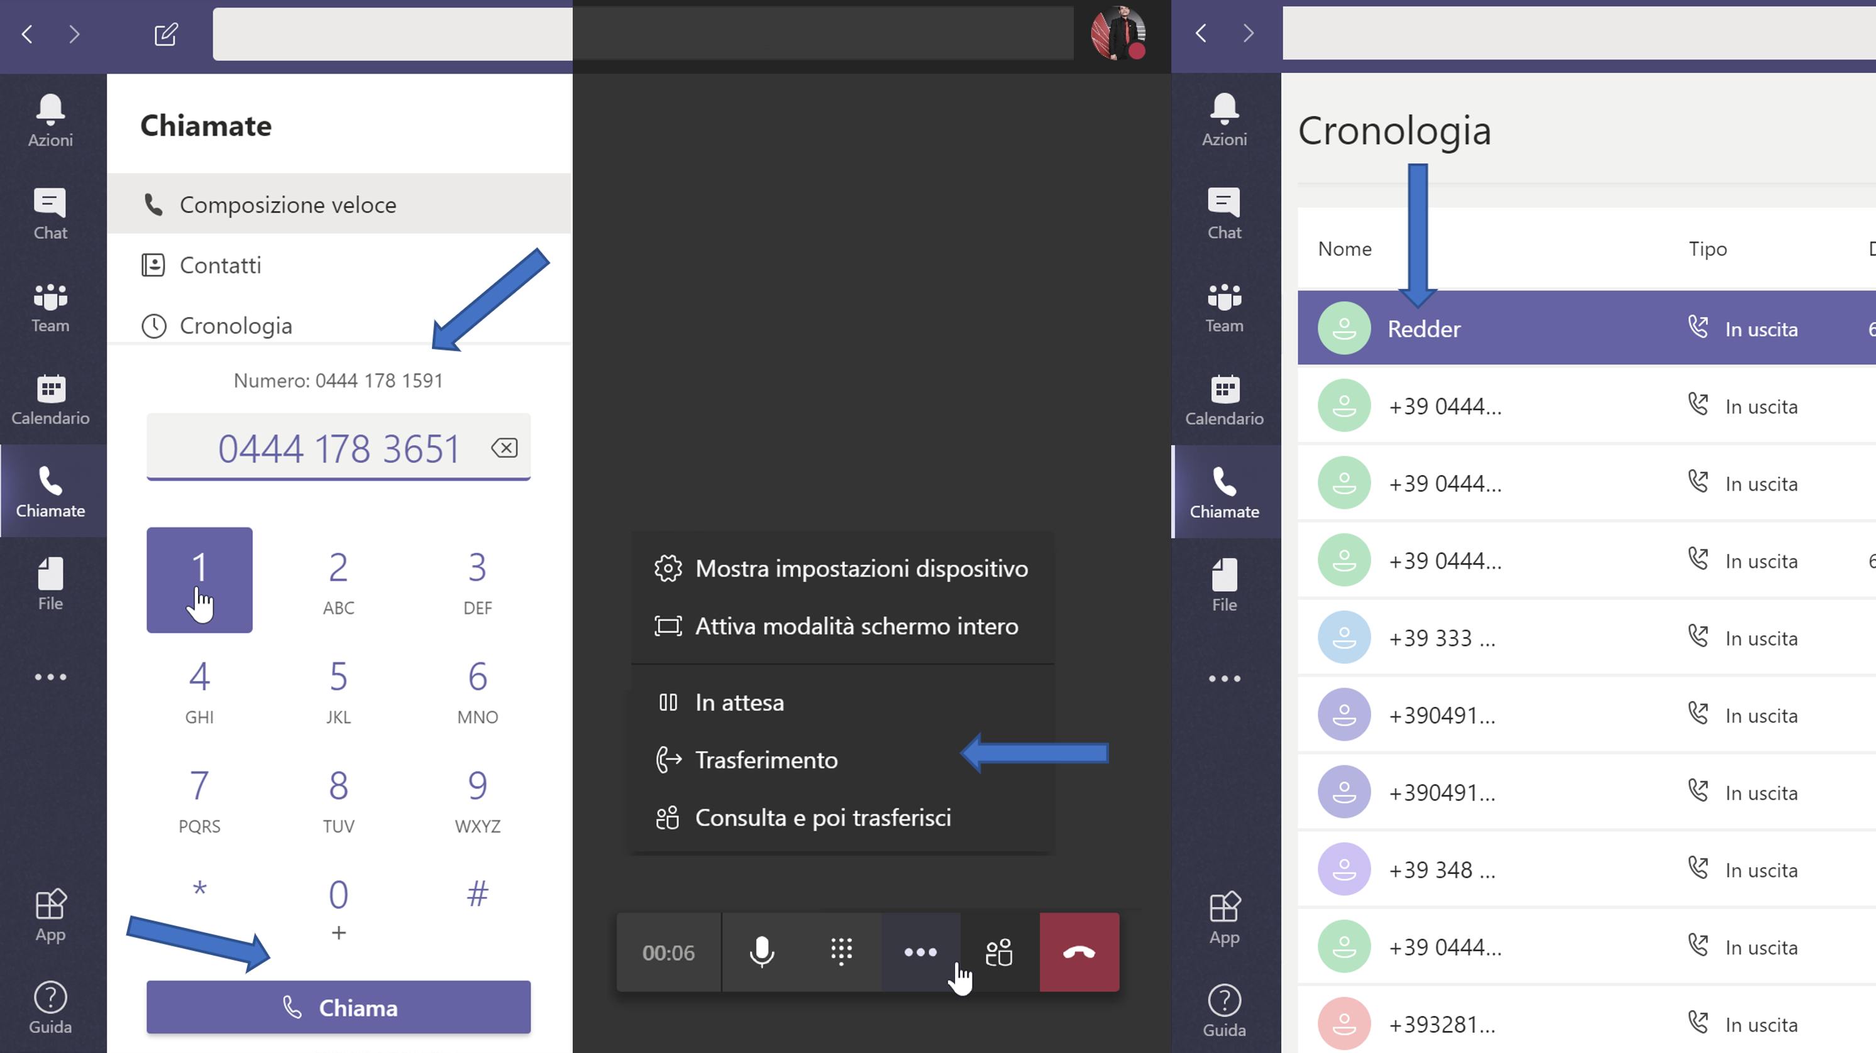
Task: Select Trasferimento from the call menu
Action: tap(766, 760)
